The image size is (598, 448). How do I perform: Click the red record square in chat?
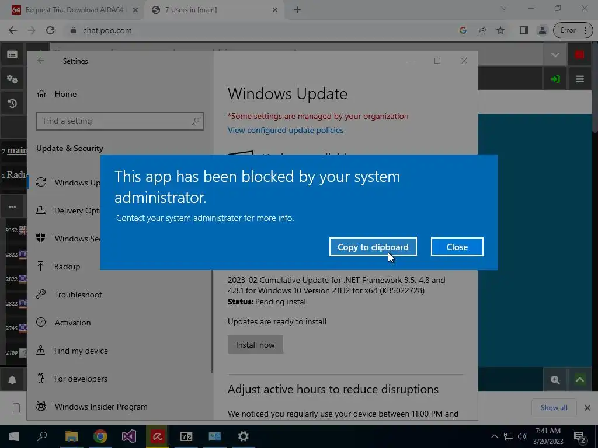(580, 54)
